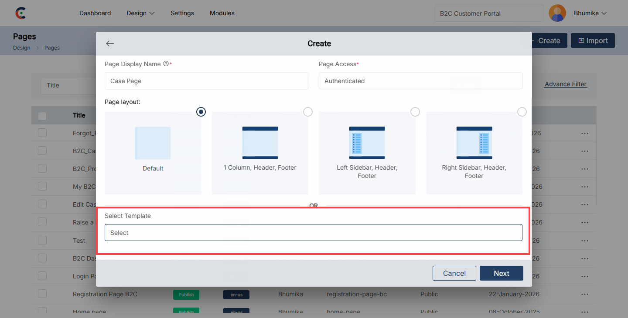Select radio button for Right Sidebar layout
Image resolution: width=628 pixels, height=318 pixels.
[522, 112]
